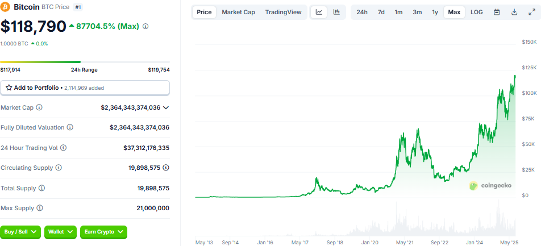The width and height of the screenshot is (541, 246).
Task: Click the Total Supply info icon
Action: [x=41, y=188]
